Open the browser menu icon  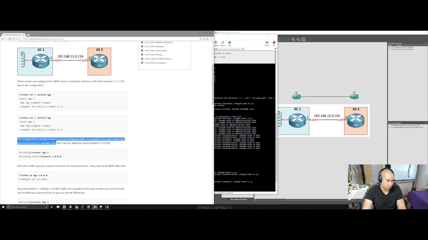point(211,39)
